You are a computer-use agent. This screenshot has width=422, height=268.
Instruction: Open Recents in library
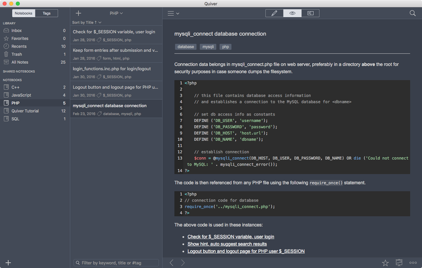coord(35,46)
